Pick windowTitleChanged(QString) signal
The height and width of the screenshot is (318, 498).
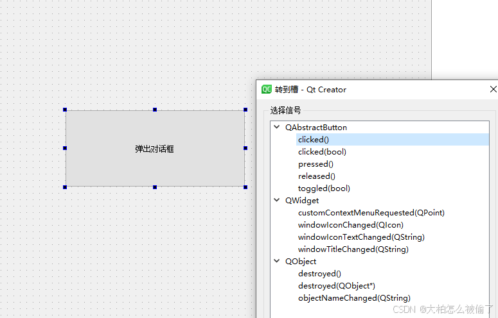[353, 249]
